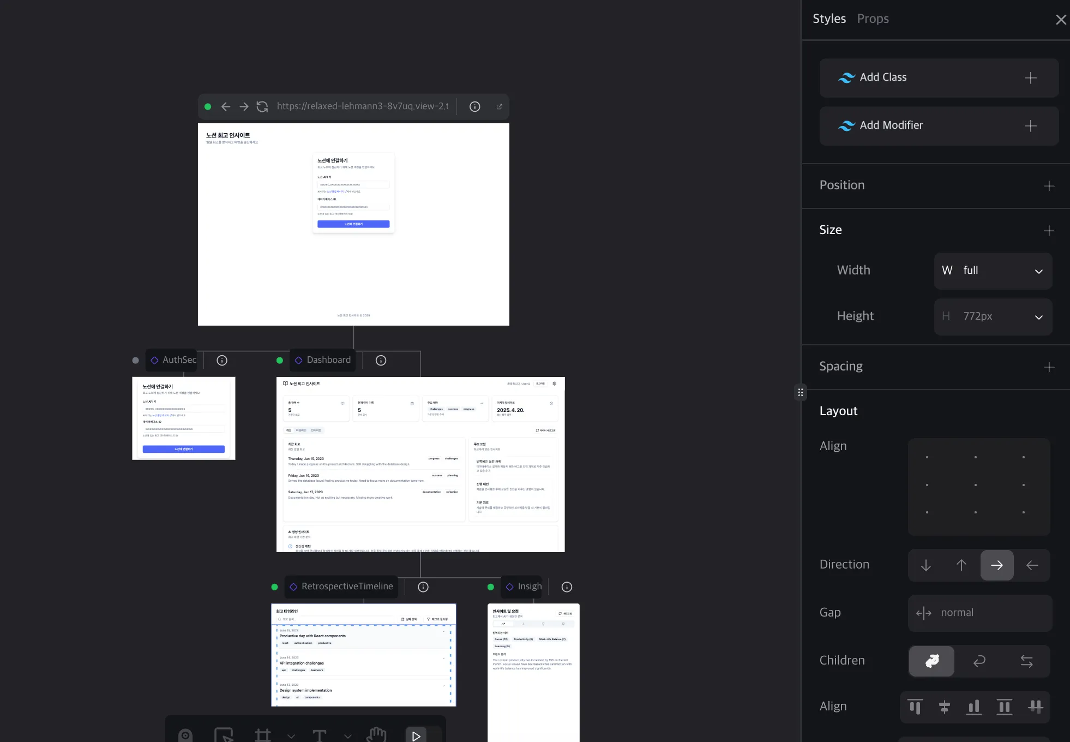Screen dimensions: 1070x742
Task: Click Add Class button
Action: click(x=939, y=78)
